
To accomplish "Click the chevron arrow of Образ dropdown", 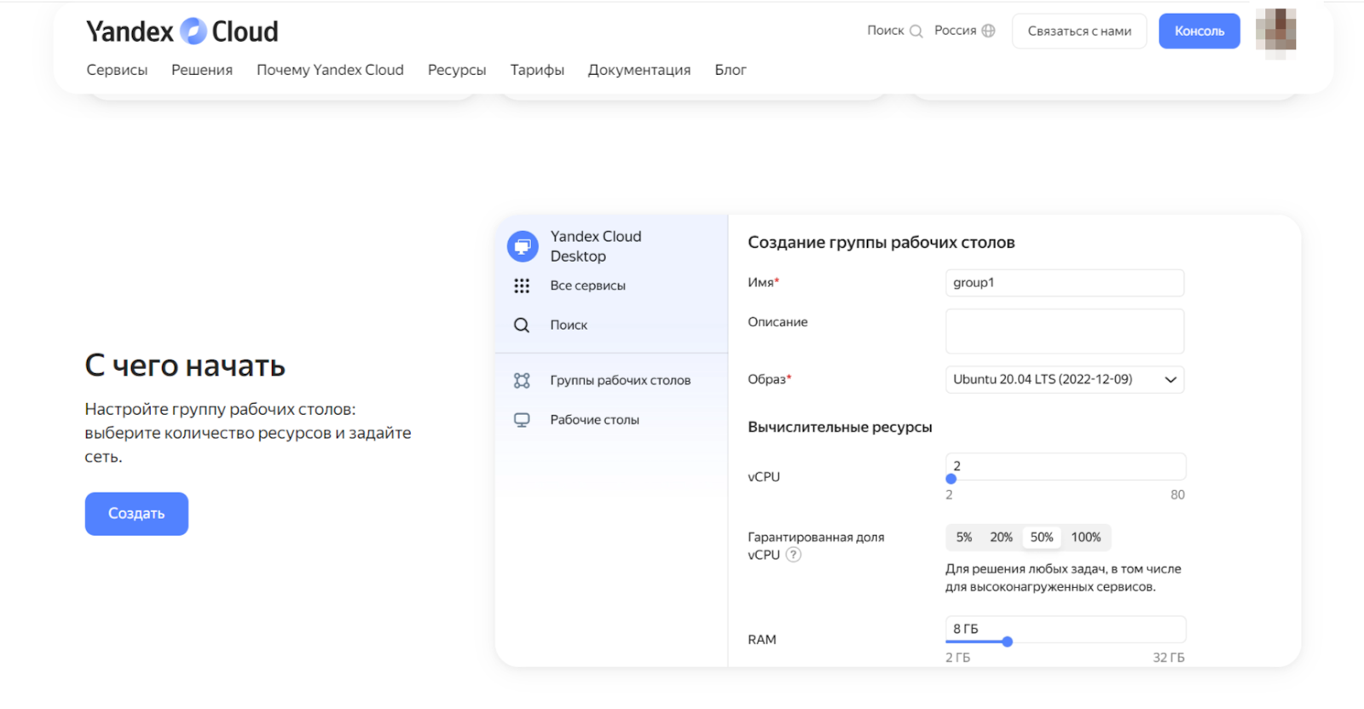I will (1170, 380).
